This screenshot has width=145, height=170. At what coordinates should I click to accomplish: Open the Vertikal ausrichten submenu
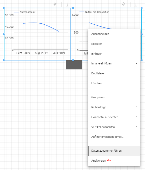114,127
